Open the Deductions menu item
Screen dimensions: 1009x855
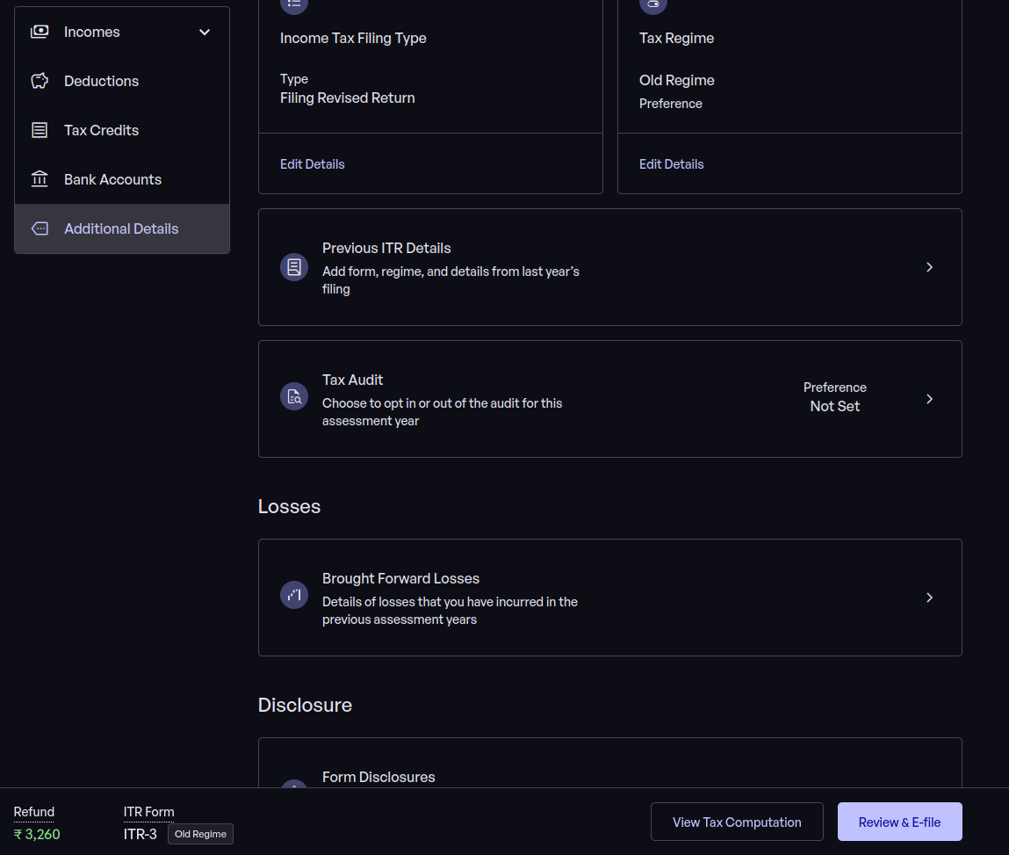click(101, 81)
